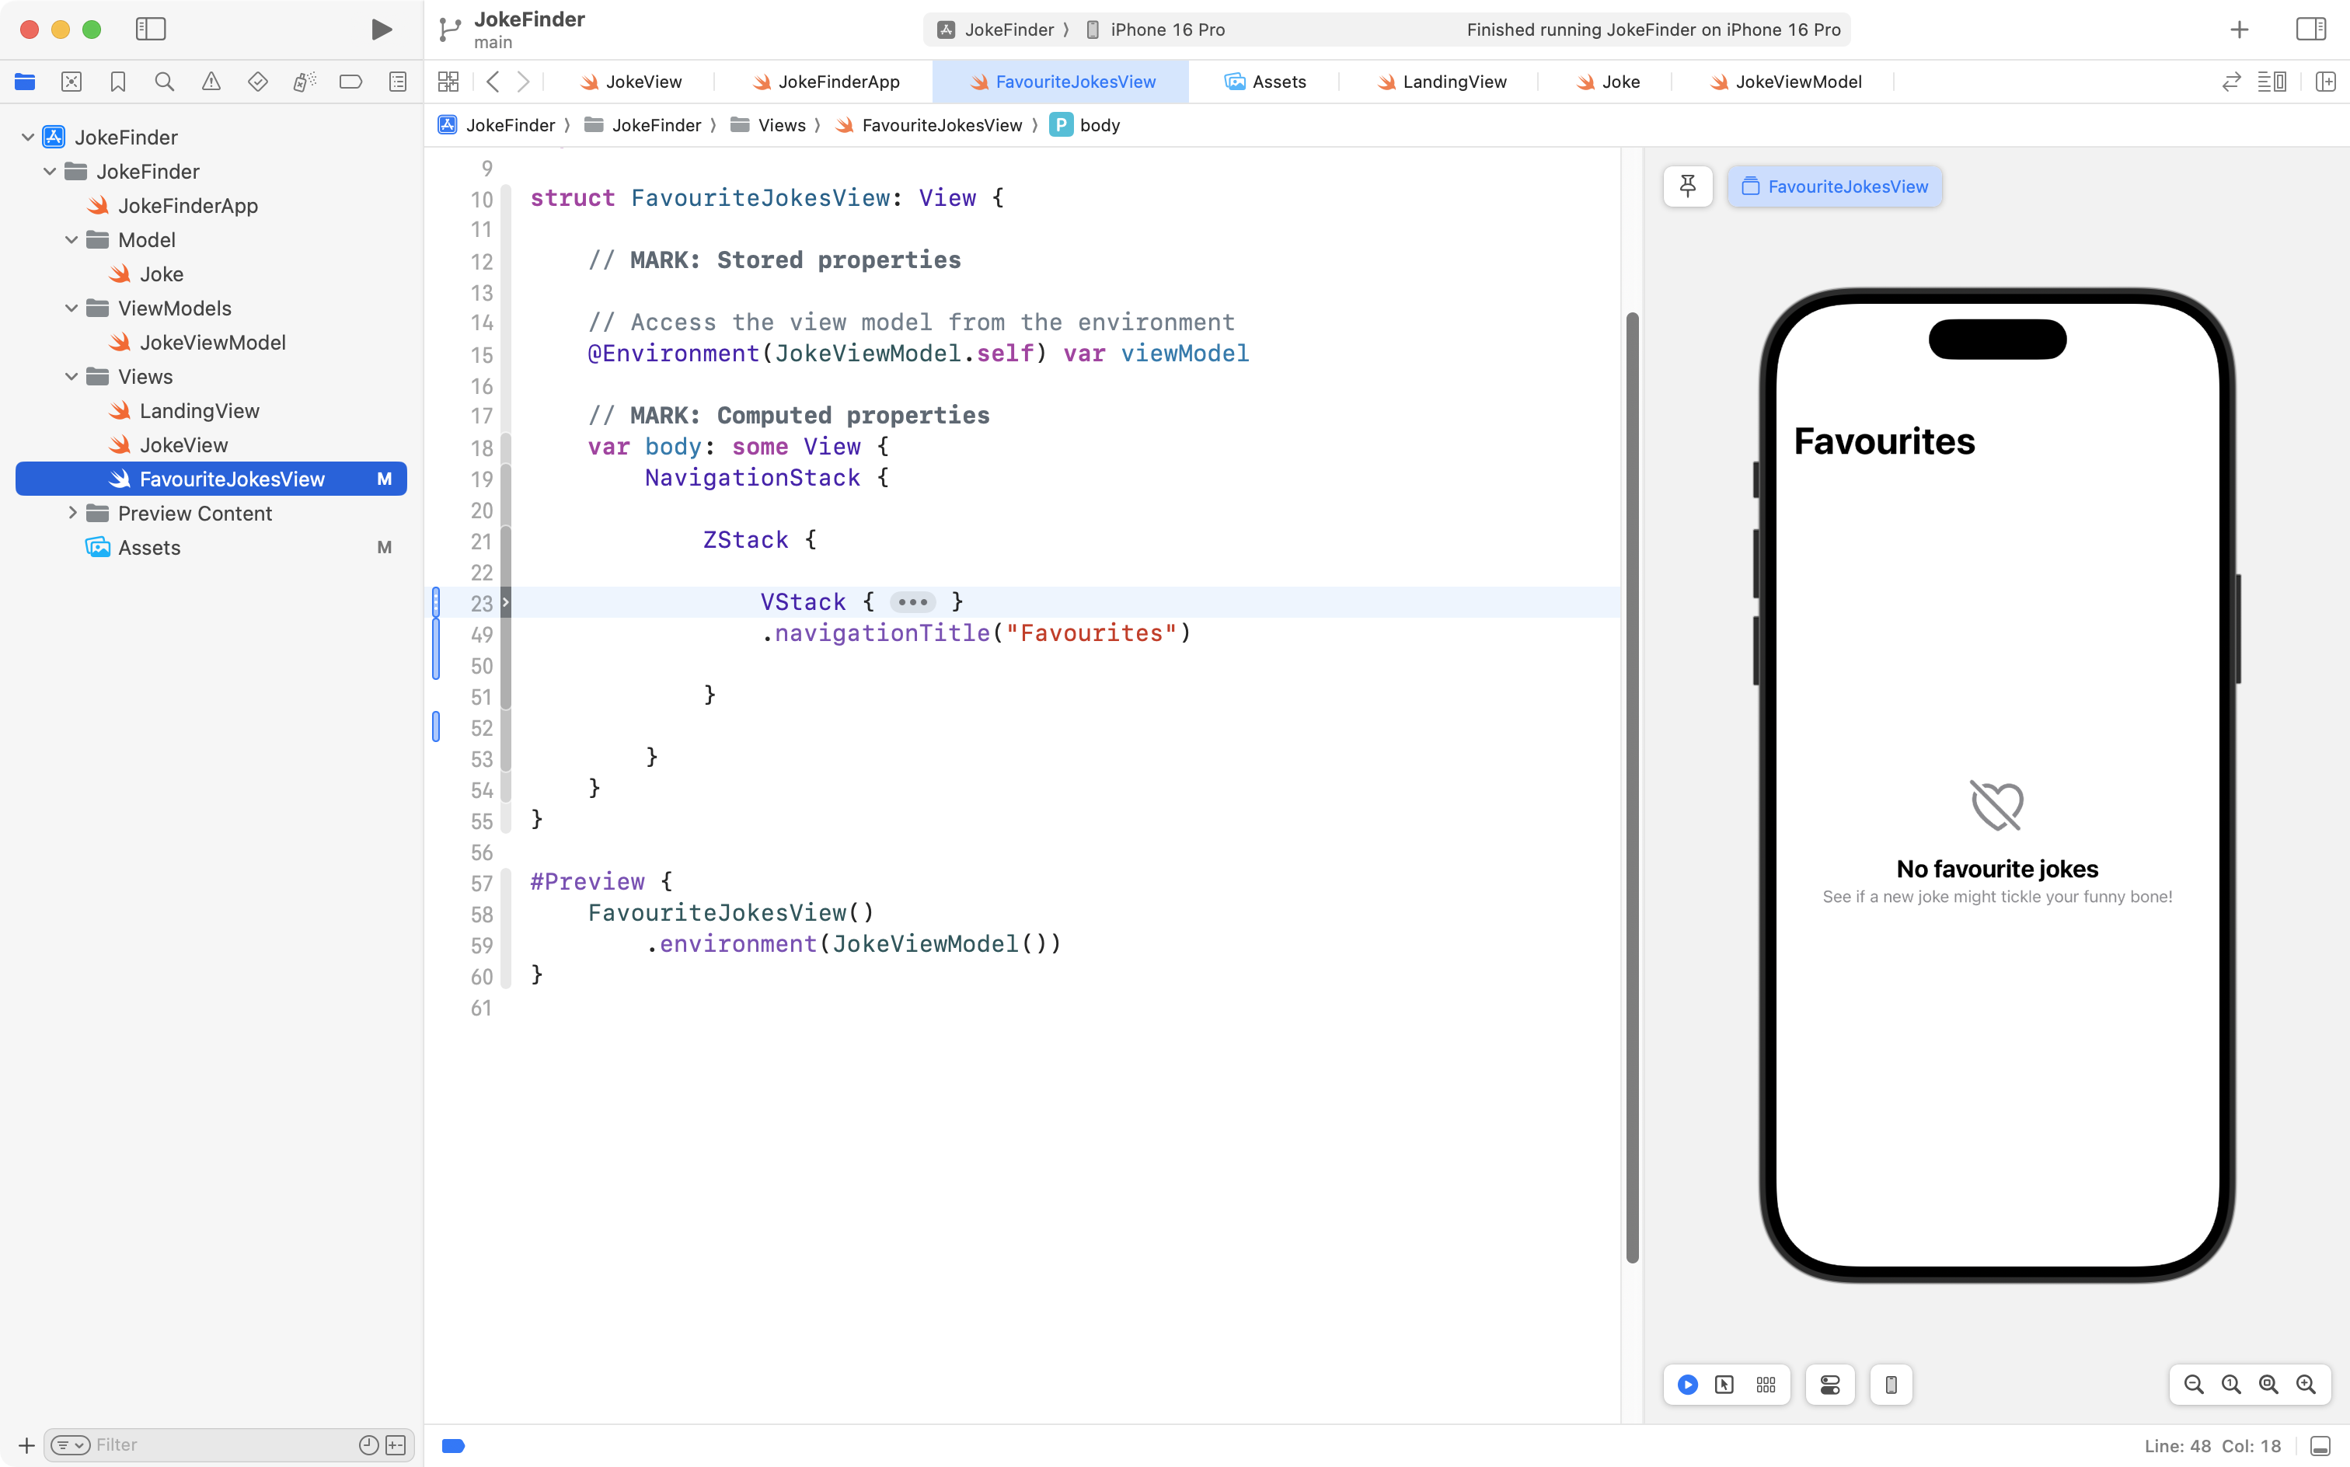This screenshot has height=1467, width=2350.
Task: Open the Find navigator search icon
Action: tap(164, 82)
